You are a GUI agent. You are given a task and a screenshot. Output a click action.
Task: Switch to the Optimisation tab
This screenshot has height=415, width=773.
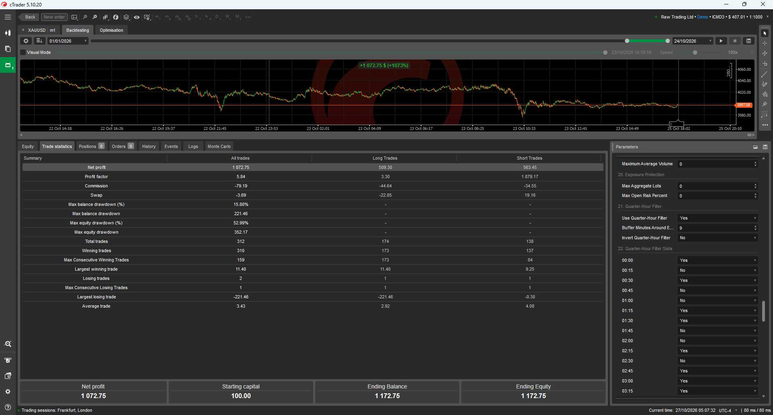click(x=112, y=30)
